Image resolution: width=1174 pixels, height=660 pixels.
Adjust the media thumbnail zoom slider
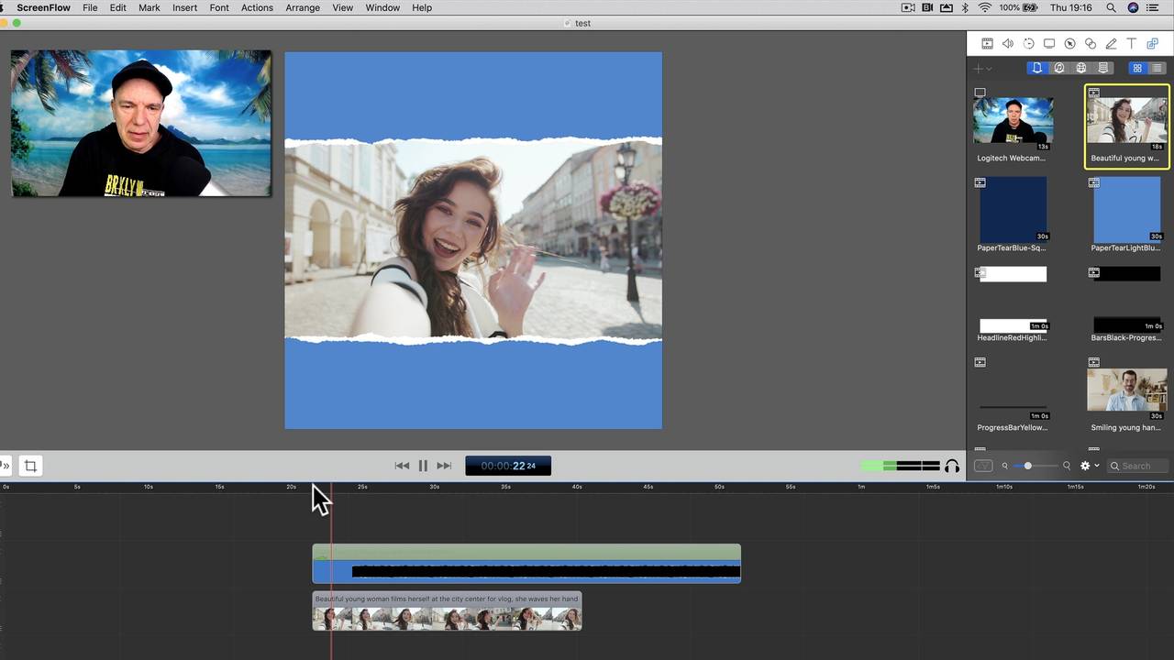pyautogui.click(x=1028, y=466)
